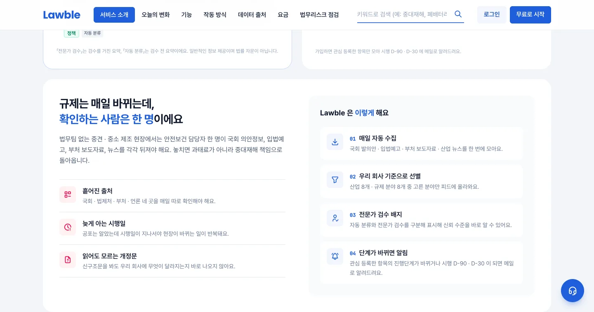Viewport: 594px width, 312px height.
Task: Click the funnel icon for 우리 회사 기준으로 선별
Action: click(335, 180)
